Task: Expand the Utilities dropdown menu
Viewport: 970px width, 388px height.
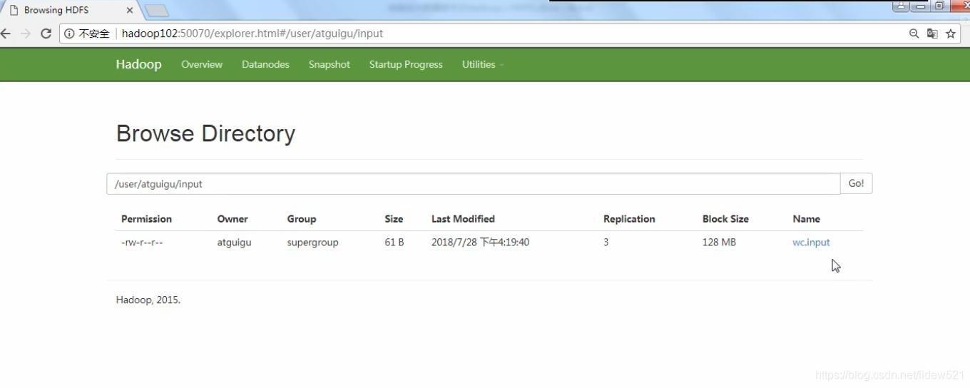Action: [x=483, y=64]
